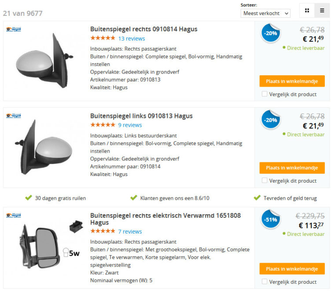The width and height of the screenshot is (331, 293).
Task: Click the right mirror 0910814 product image
Action: click(x=43, y=62)
